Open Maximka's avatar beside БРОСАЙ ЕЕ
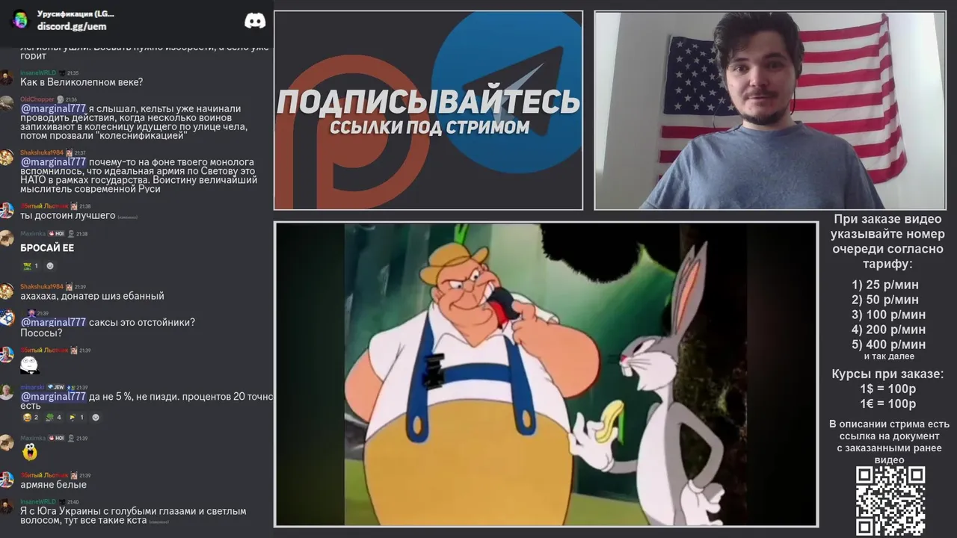Screen dimensions: 957x538 [7, 238]
